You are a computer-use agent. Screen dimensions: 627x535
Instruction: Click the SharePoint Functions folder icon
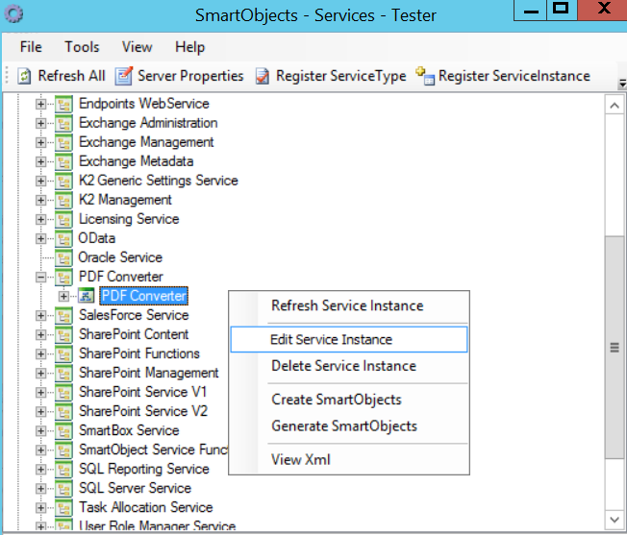pos(63,353)
